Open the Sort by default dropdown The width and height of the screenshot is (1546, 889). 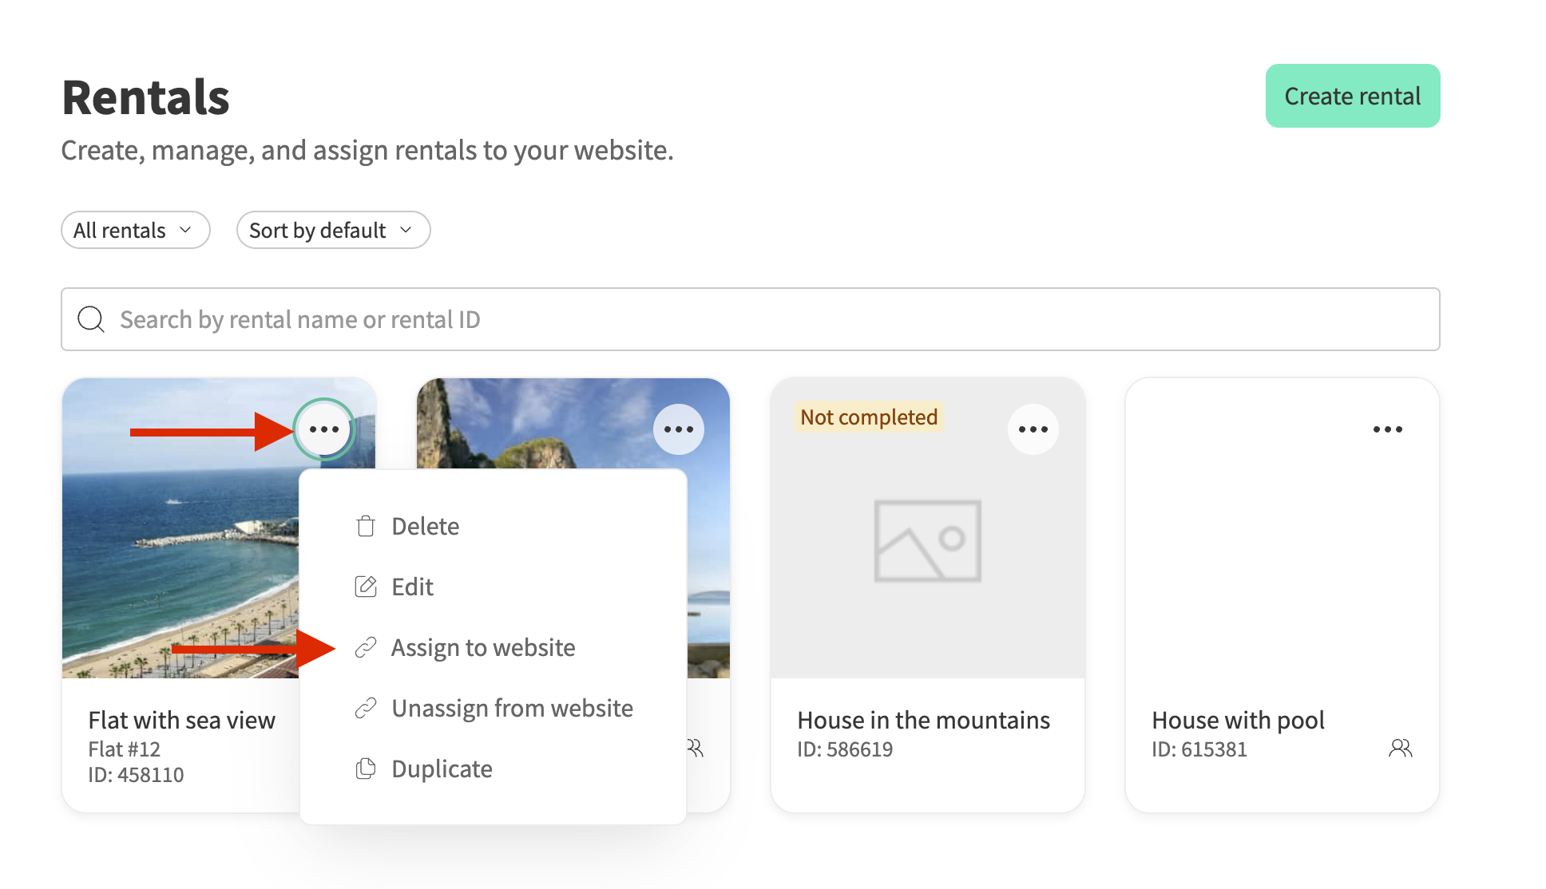pyautogui.click(x=333, y=230)
